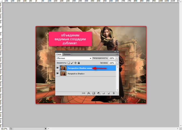Open the status bar info flyout arrow

click(46, 129)
